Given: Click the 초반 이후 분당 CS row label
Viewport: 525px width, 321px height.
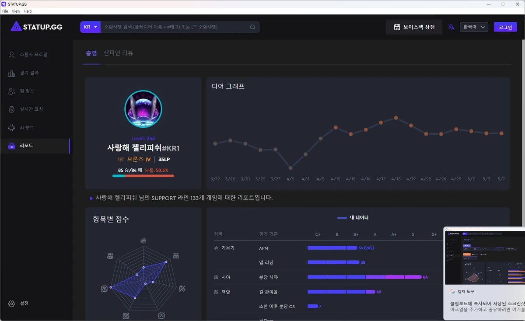Looking at the screenshot, I should pos(277,307).
